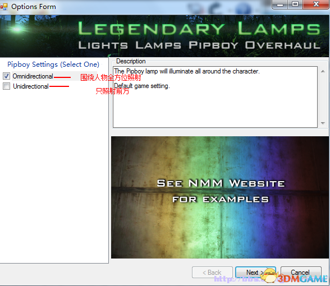Minimize the Options Form window

pyautogui.click(x=279, y=4)
